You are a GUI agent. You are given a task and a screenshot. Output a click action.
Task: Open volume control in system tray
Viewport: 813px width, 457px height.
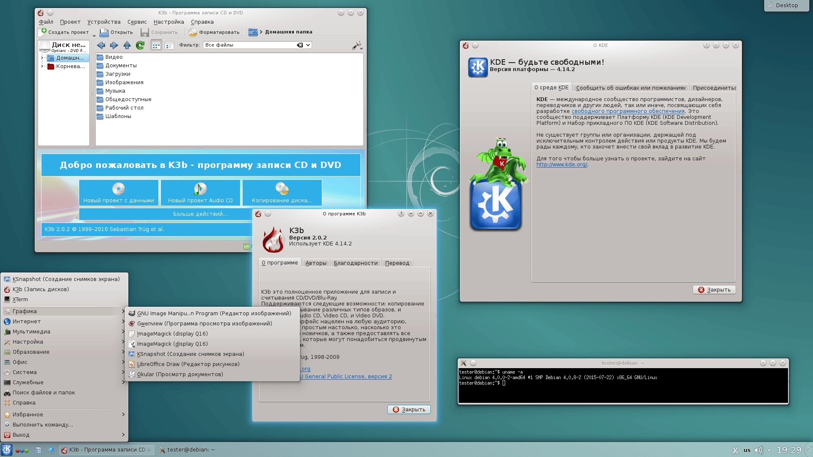[758, 450]
